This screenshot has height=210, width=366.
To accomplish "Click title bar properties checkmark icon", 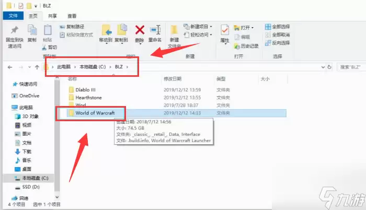I will coord(21,6).
